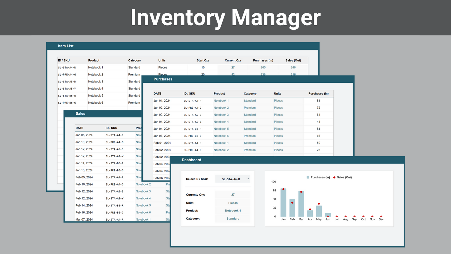Select the Product value Notebook 1 on Dashboard

coord(233,211)
